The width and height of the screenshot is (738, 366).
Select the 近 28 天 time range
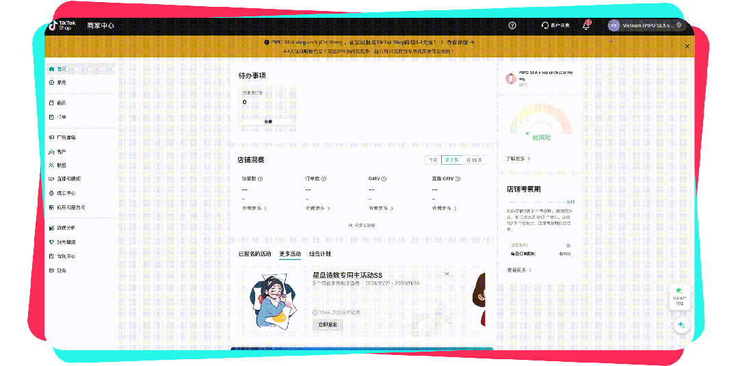click(474, 160)
